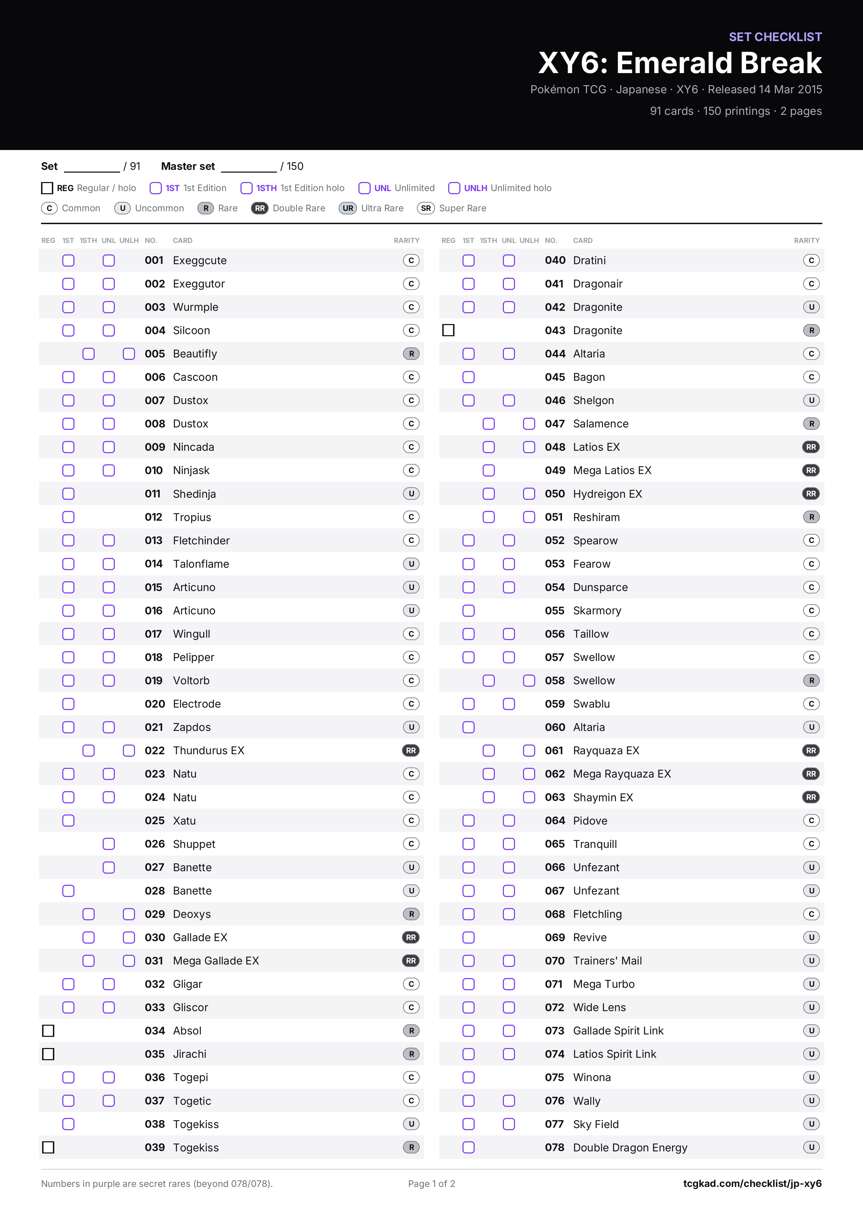
Task: Click the R rarity badge beside Salamence
Action: [811, 424]
